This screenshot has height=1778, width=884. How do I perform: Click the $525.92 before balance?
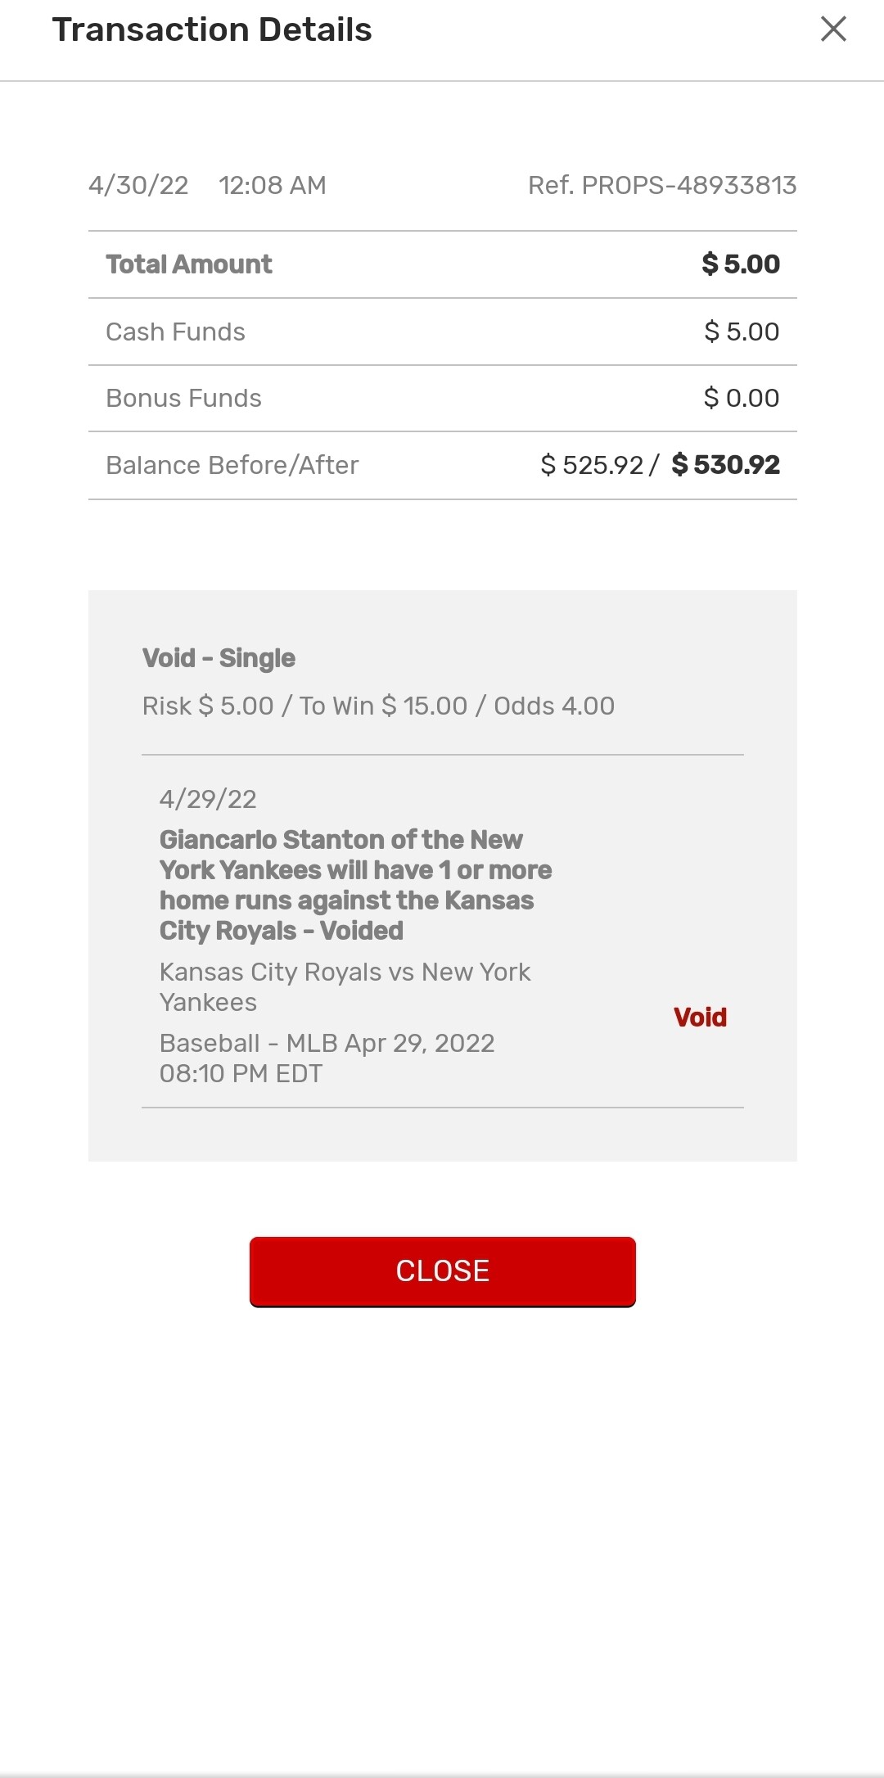(x=592, y=466)
